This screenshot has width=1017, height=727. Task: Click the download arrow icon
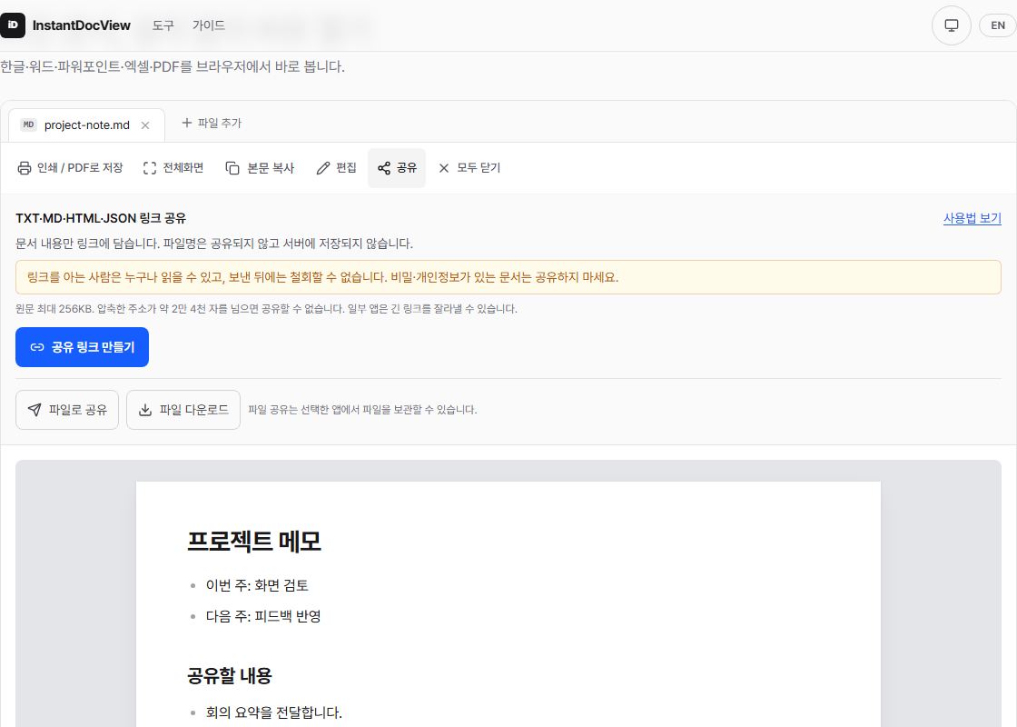point(145,410)
